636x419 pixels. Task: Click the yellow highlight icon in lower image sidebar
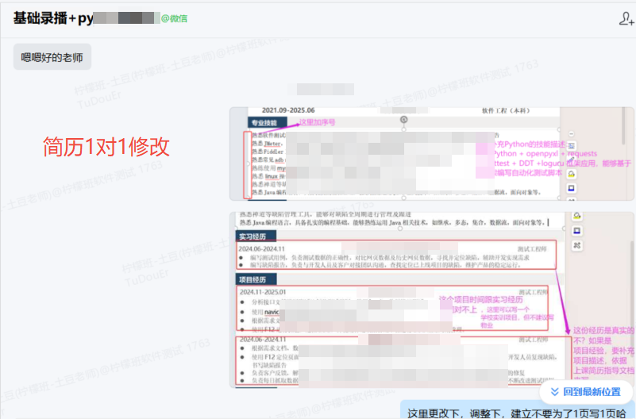coord(577,216)
